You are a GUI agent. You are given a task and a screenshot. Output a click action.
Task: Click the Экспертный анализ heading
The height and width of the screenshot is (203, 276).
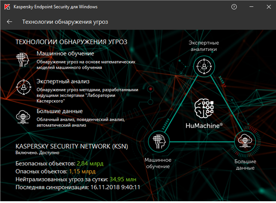[63, 81]
